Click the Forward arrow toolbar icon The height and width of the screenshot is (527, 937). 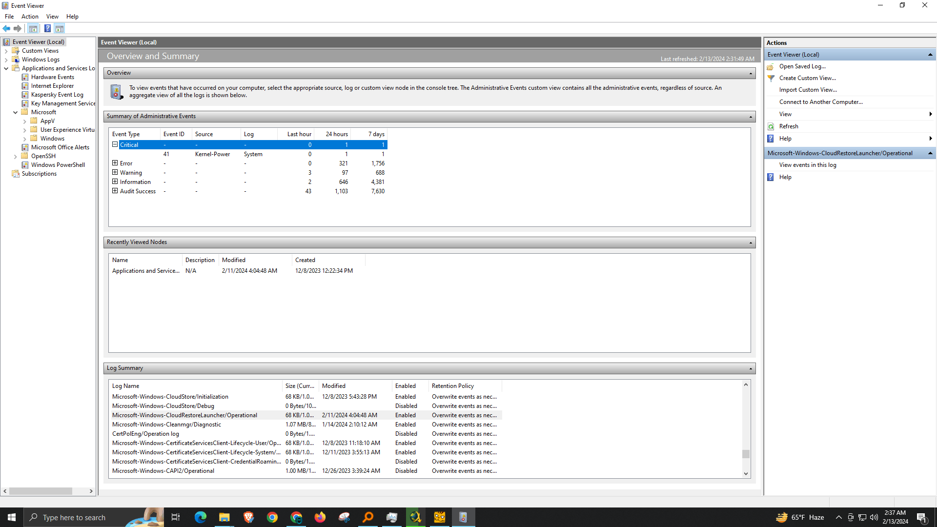pyautogui.click(x=18, y=28)
